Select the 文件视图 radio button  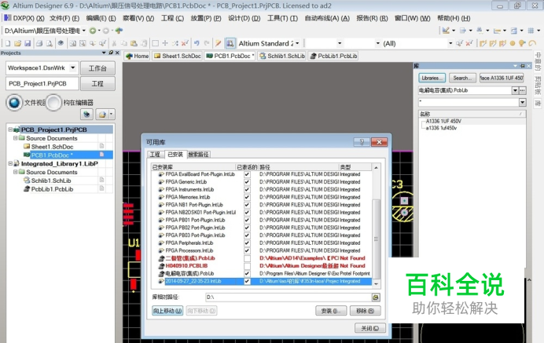(x=14, y=103)
